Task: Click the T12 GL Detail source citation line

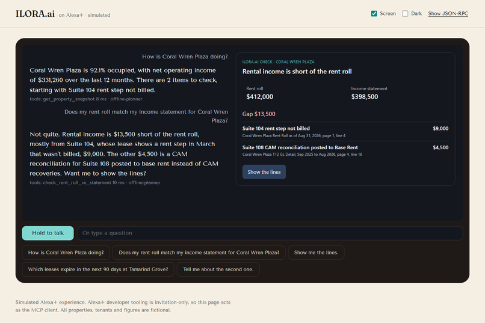Action: click(302, 155)
